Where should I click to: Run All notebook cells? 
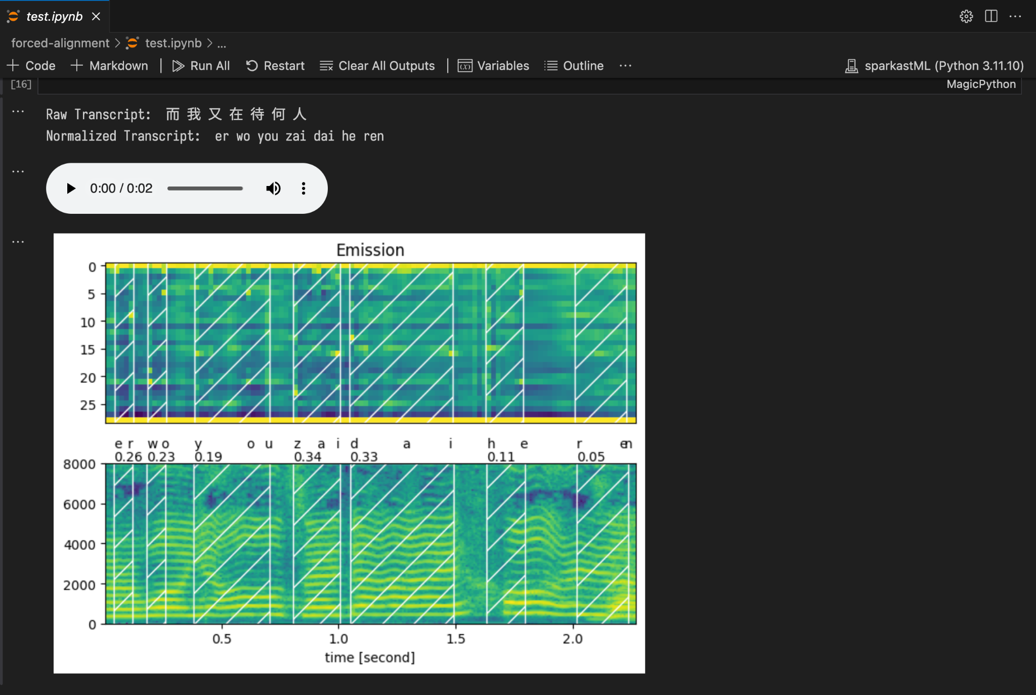pos(201,66)
